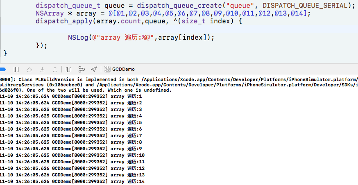Click console log line array 遍历:9

click(x=71, y=149)
